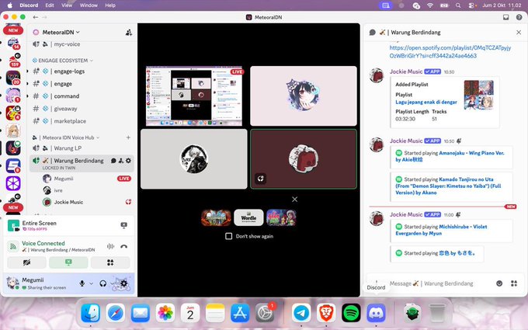Open the activities launcher button in voice panel

coord(110,262)
